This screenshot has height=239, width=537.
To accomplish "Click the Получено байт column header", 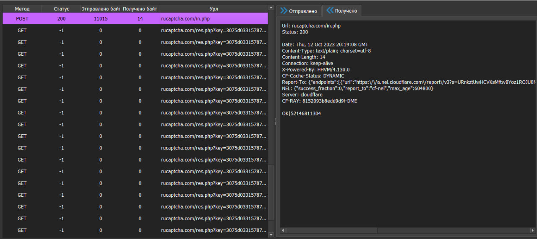I will click(x=140, y=9).
